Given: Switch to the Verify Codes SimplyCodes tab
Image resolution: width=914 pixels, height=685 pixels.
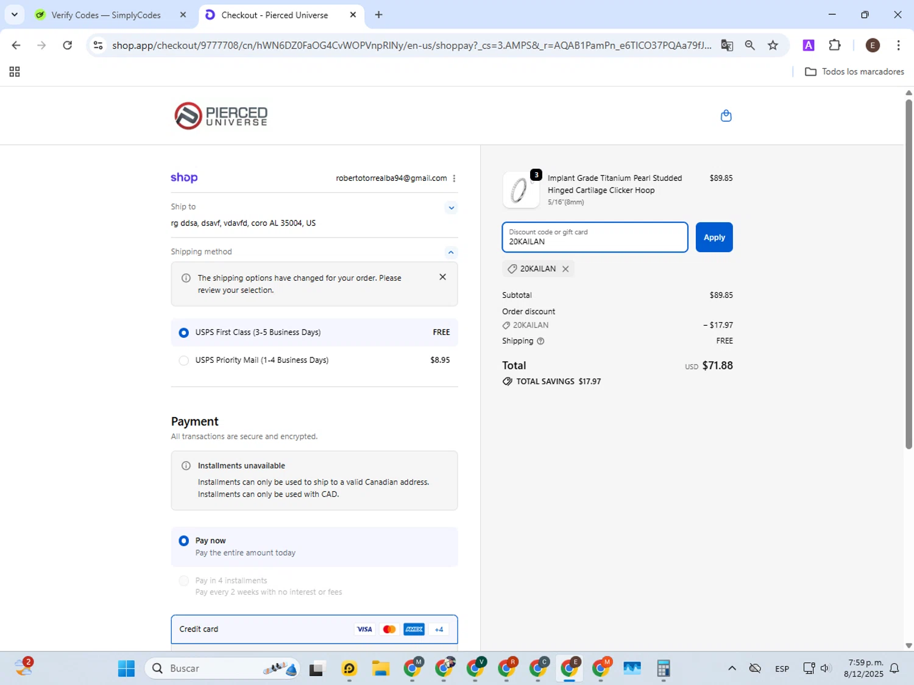Looking at the screenshot, I should coord(106,15).
